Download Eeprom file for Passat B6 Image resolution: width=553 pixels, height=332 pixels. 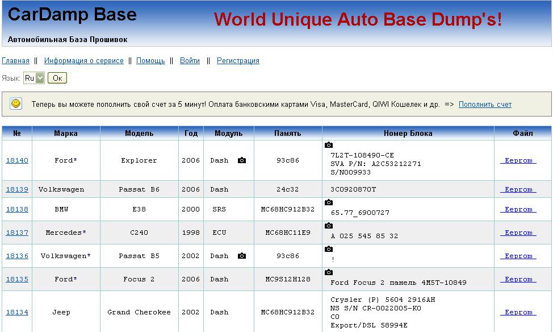518,189
